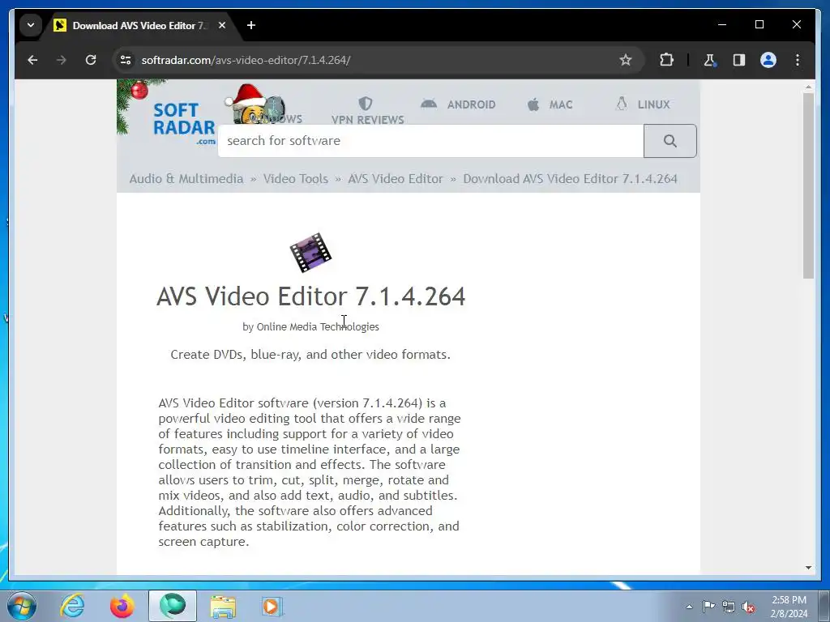
Task: Open the Chrome Labs flask icon
Action: (710, 60)
